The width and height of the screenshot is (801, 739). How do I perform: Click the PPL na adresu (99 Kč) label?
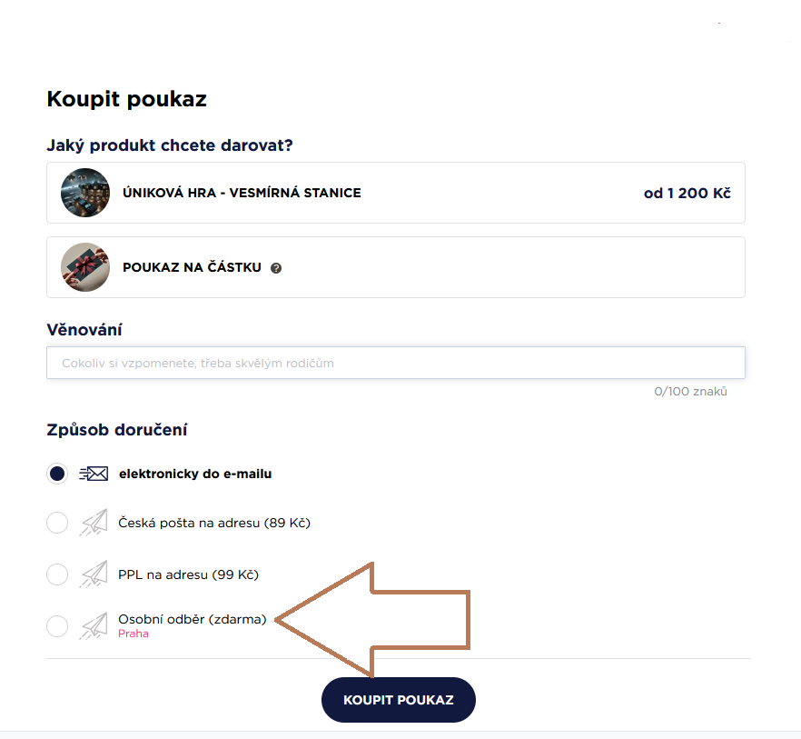[189, 574]
